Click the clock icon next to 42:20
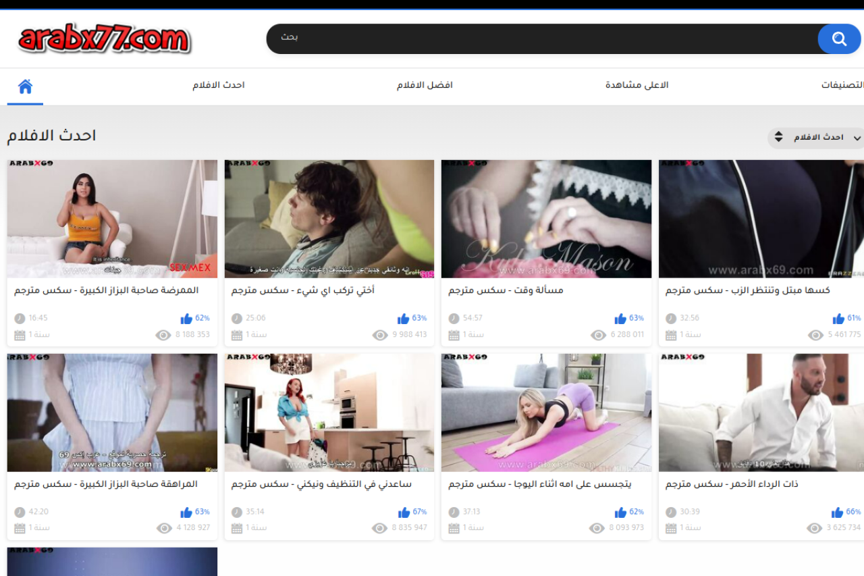864x576 pixels. coord(20,513)
